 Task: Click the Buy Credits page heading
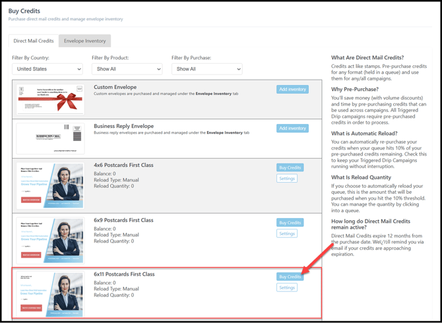click(24, 11)
